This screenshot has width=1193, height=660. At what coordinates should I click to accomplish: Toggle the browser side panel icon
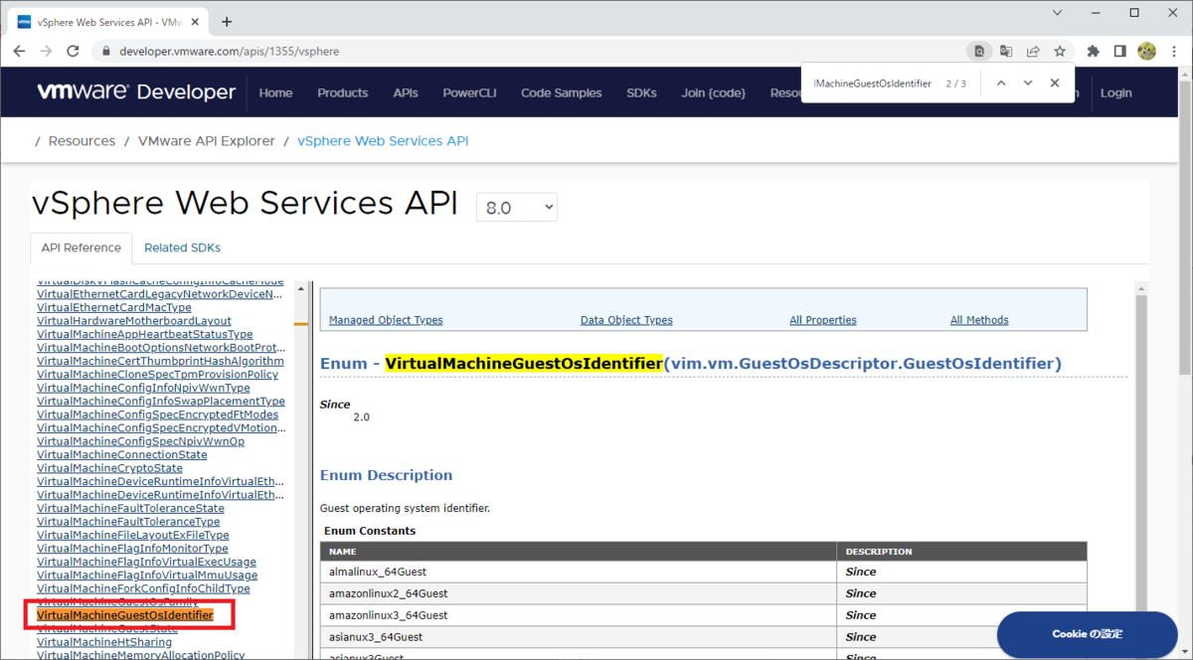(1119, 51)
